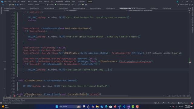The height and width of the screenshot is (109, 194).
Task: Open the Crunch startup project dropdown
Action: click(x=50, y=5)
